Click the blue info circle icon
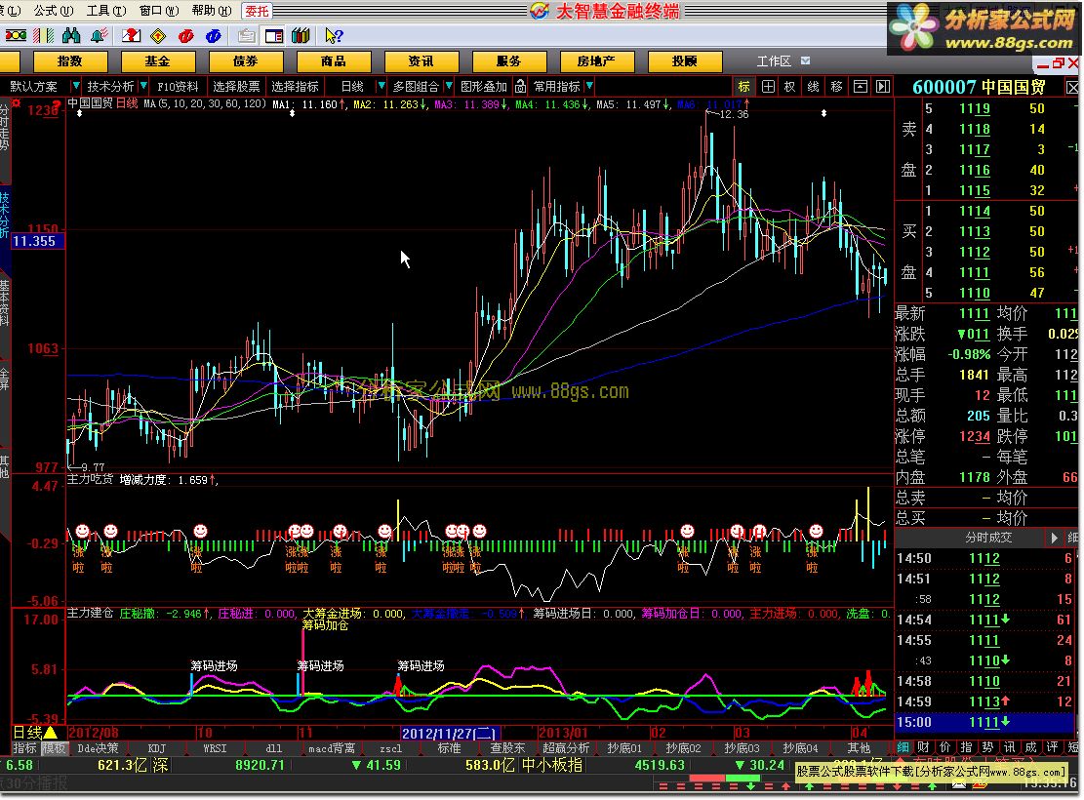Screen dimensions: 1084x800 coord(214,35)
